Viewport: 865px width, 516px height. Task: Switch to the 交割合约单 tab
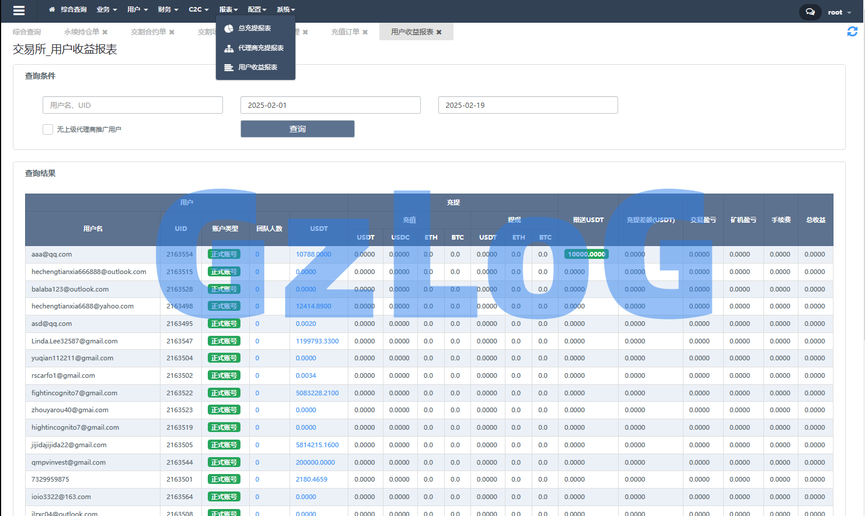click(148, 32)
